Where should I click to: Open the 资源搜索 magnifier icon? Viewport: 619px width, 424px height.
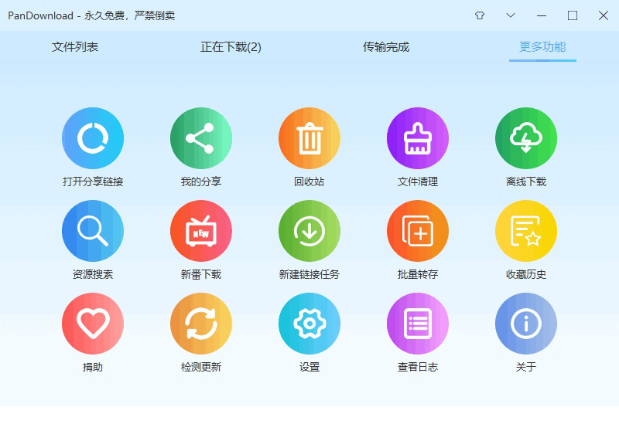(93, 231)
